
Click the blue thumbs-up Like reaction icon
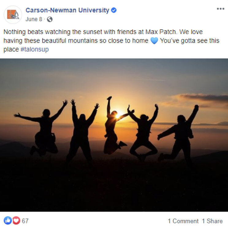[x=8, y=220]
